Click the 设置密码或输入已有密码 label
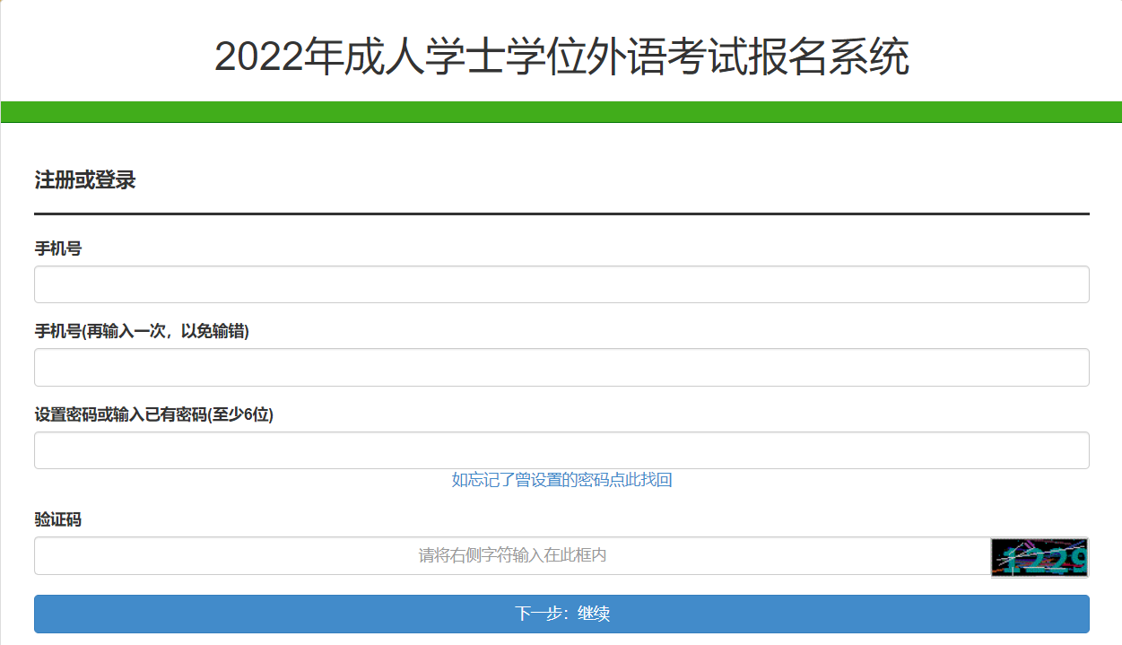The image size is (1122, 645). click(x=153, y=414)
